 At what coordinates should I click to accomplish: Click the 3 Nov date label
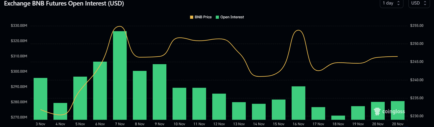click(40, 124)
